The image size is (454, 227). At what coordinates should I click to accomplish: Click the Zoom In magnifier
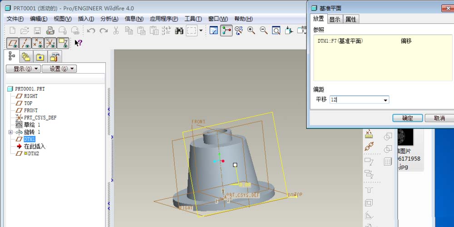[251, 30]
